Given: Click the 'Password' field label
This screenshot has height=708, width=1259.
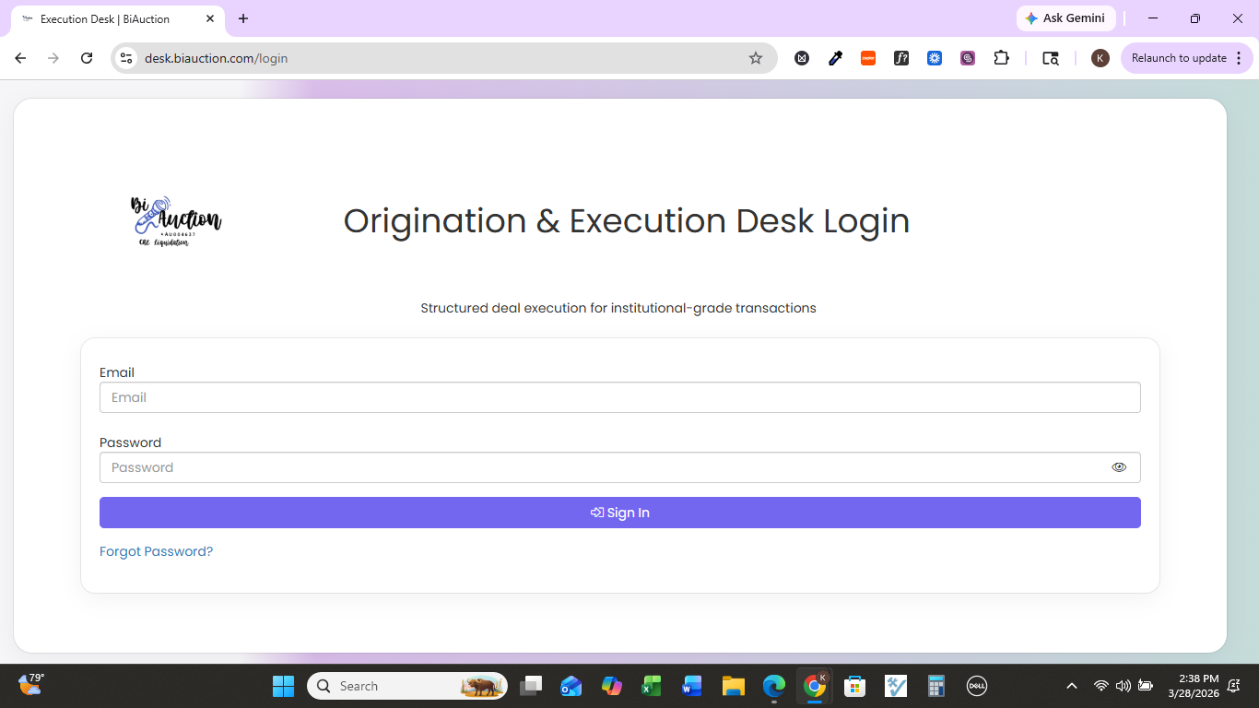Looking at the screenshot, I should pyautogui.click(x=130, y=442).
